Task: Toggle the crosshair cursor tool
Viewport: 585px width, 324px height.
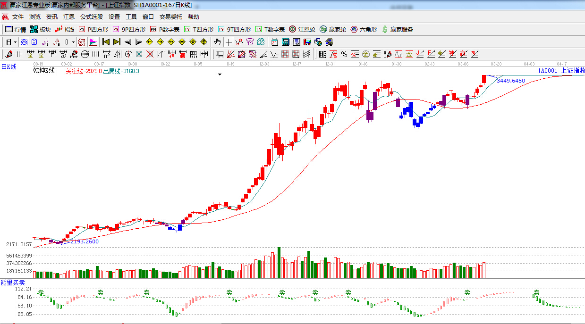Action: (229, 42)
